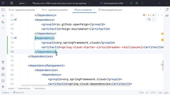Click the red error stripe marker

(x=162, y=65)
